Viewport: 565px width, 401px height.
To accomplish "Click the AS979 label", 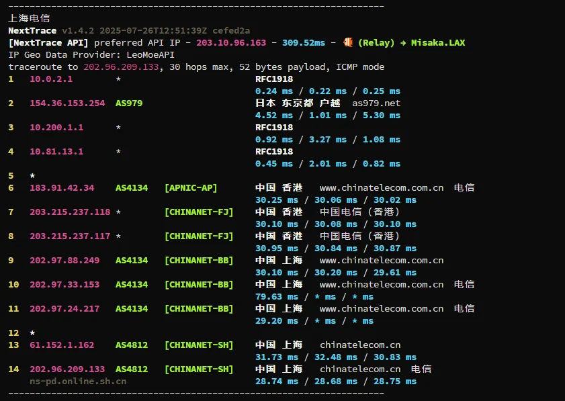I will coord(128,103).
